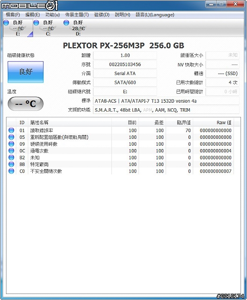Close the application window
This screenshot has width=247, height=300.
235,4
